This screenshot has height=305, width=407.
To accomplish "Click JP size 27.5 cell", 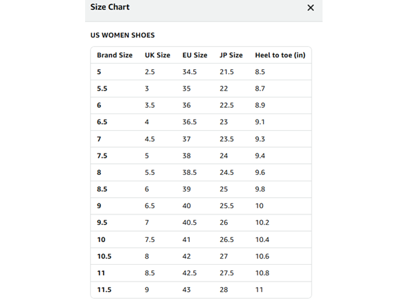I will (226, 273).
